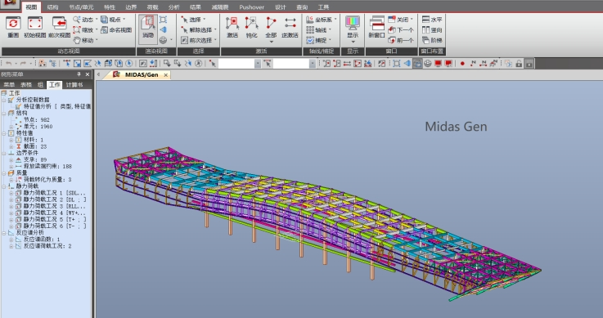This screenshot has height=318, width=603.
Task: Switch to 菜单 tab in tree panel
Action: click(x=9, y=84)
